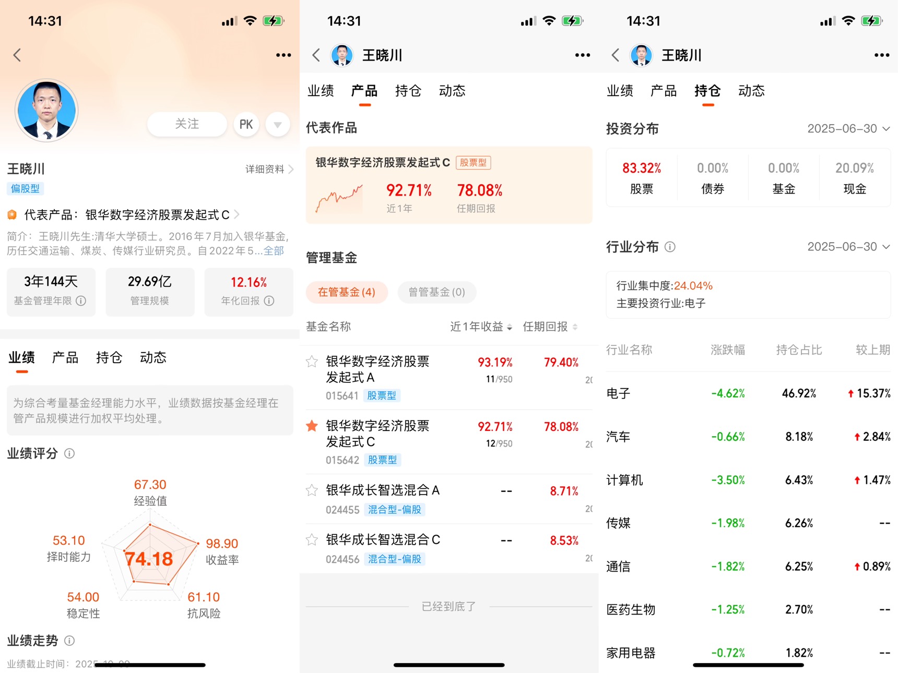
Task: Tap the info icon beside 基金管理年限
Action: [81, 301]
